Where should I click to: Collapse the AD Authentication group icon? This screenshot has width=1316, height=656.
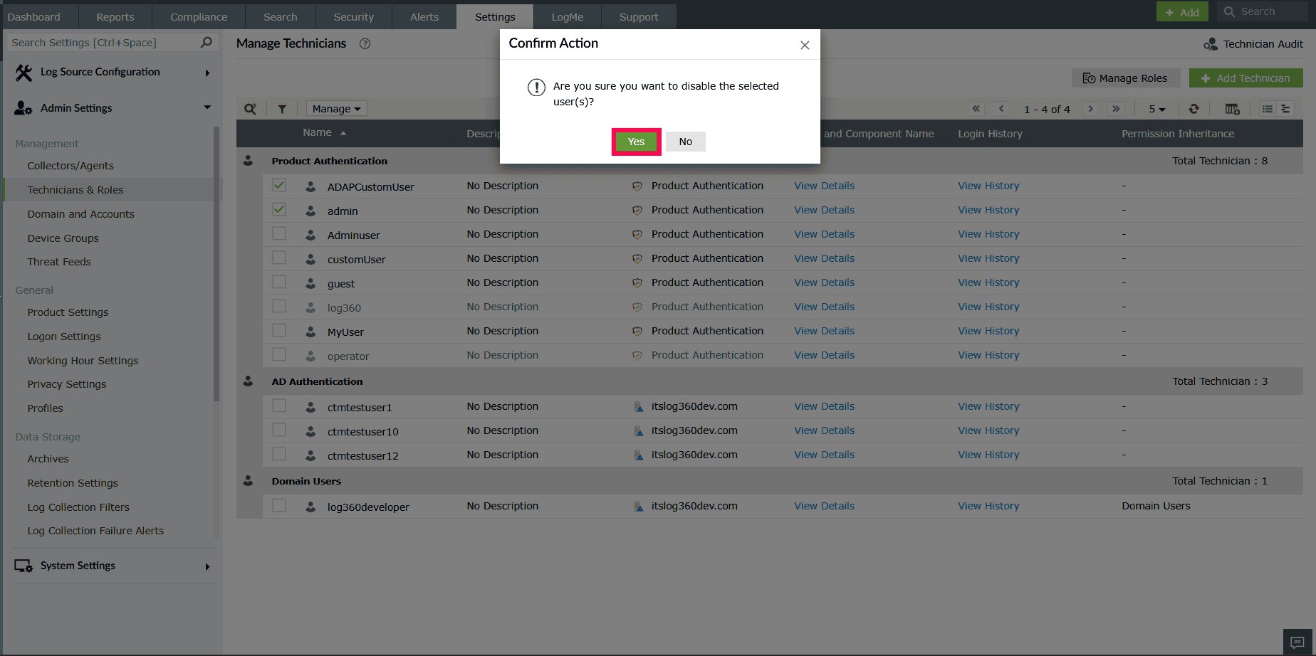tap(248, 381)
